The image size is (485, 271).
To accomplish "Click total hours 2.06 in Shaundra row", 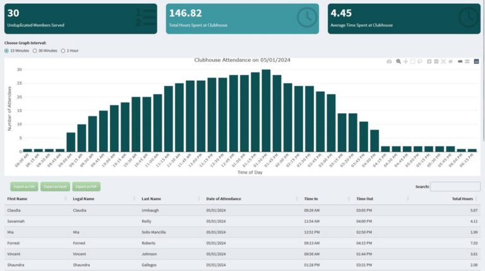I will (474, 265).
